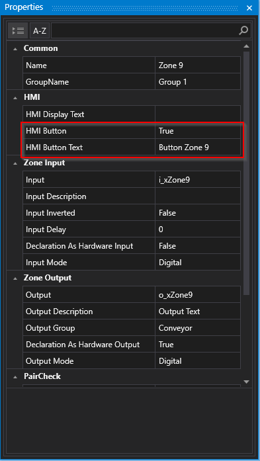Click the vertical scrollbar thumb
The image size is (260, 461).
point(247,173)
